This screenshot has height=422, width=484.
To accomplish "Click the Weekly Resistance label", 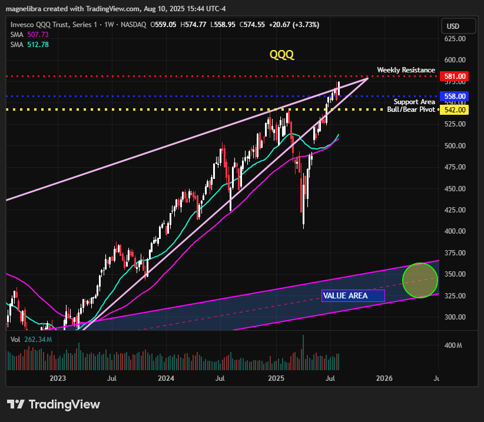I will [406, 70].
